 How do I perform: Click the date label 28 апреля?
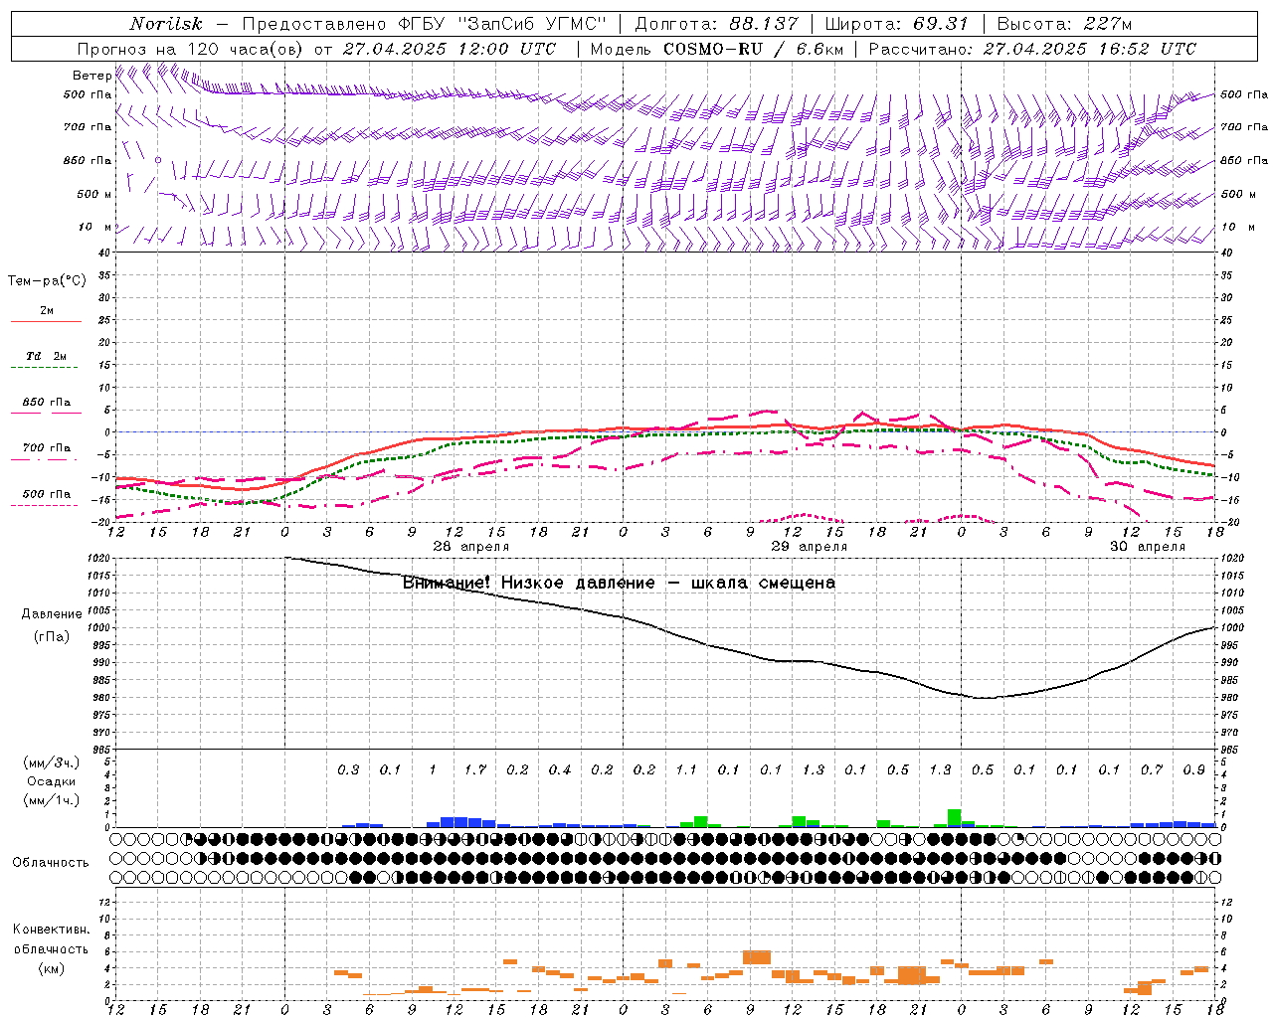(470, 547)
